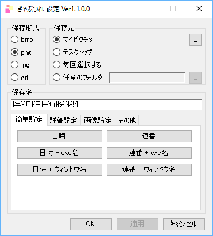Image resolution: width=213 pixels, height=236 pixels.
Task: Open the 画像設定 tab
Action: point(98,121)
